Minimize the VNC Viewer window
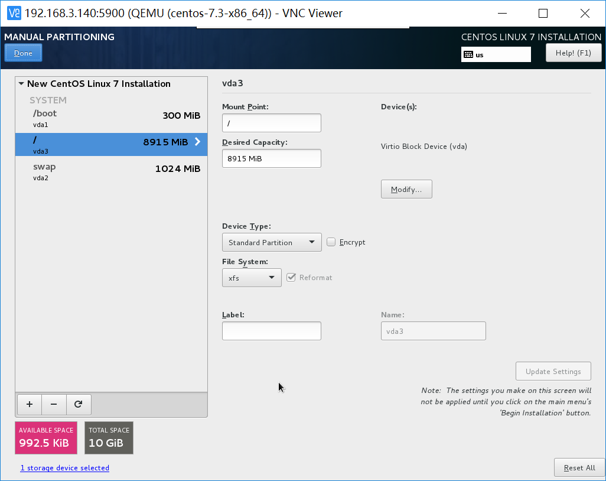606x481 pixels. (502, 13)
